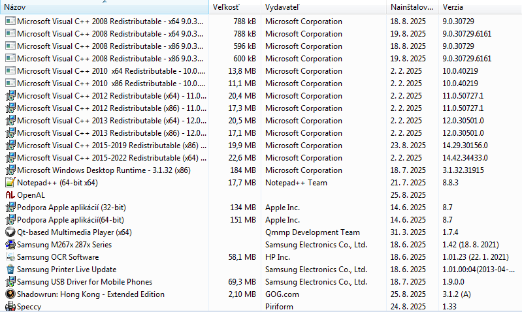Click the Qmmp Development Team publisher cell

click(x=312, y=232)
